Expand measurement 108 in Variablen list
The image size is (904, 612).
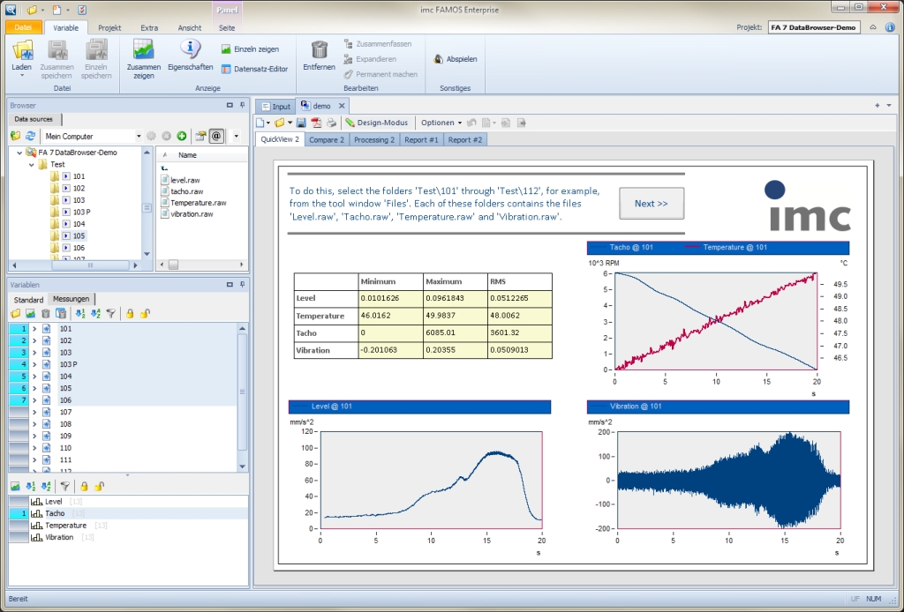click(34, 424)
